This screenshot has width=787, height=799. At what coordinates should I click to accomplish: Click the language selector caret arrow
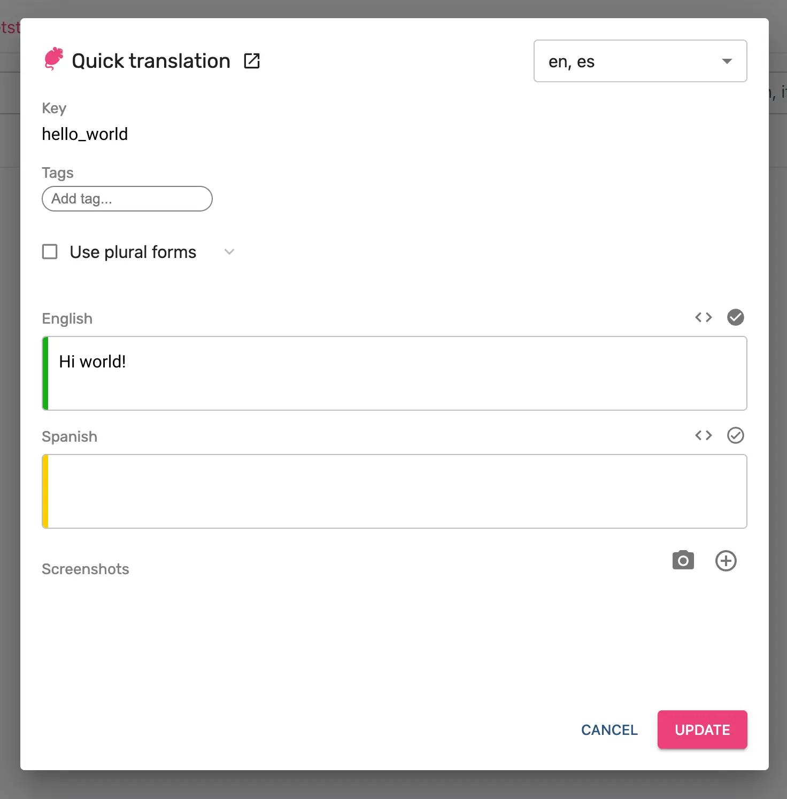tap(727, 61)
